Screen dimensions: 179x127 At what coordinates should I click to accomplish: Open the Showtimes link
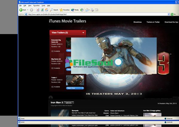pos(137,22)
